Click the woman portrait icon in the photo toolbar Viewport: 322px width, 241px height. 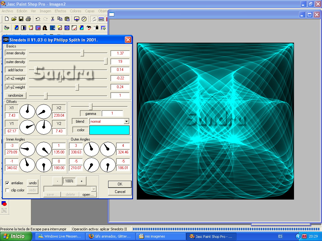45,28
